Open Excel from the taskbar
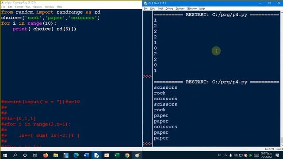Image resolution: width=283 pixels, height=159 pixels. coord(117,155)
